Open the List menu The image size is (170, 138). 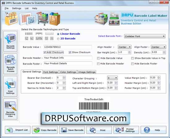(27, 8)
